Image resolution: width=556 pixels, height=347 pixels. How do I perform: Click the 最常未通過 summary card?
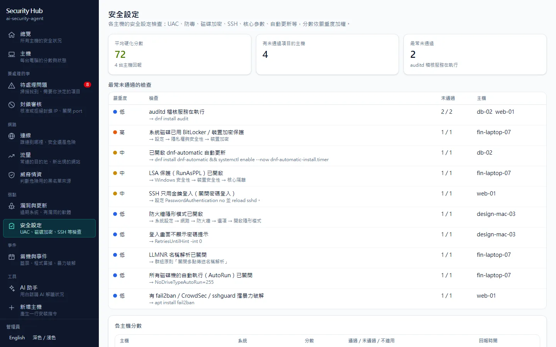point(475,54)
